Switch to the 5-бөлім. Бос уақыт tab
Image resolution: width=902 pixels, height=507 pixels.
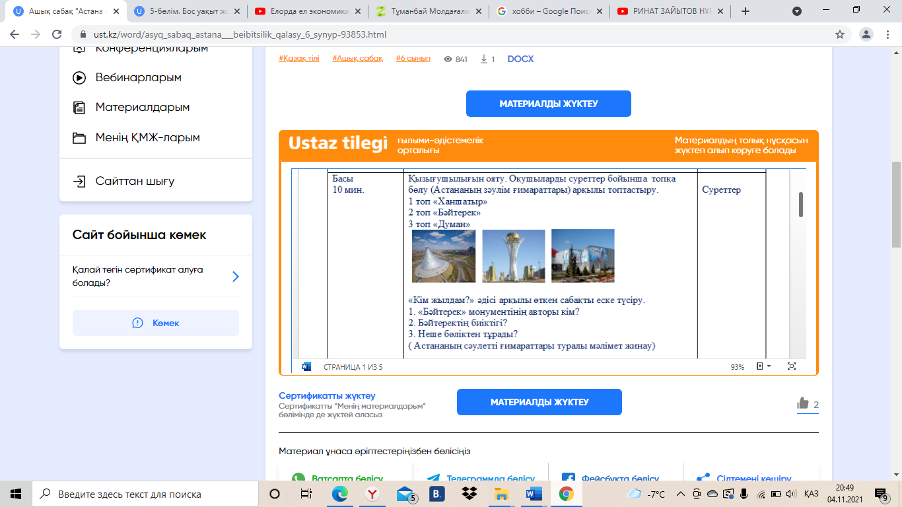coord(188,11)
